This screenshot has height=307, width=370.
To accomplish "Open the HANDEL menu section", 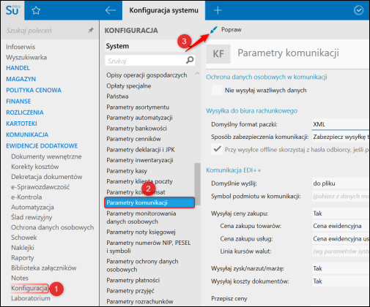I will (x=18, y=68).
